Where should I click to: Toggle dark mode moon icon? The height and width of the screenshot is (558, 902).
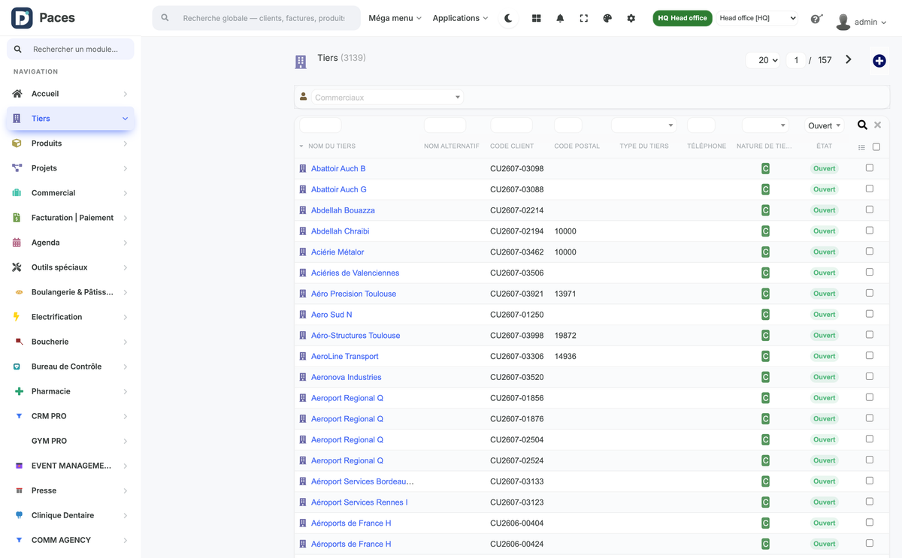coord(508,18)
